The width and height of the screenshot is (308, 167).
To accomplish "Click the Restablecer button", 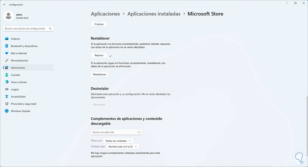I will tap(100, 74).
